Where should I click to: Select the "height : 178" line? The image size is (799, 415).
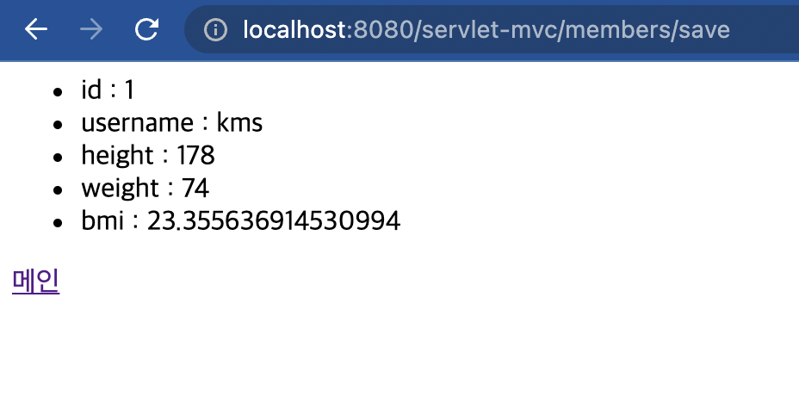click(148, 155)
